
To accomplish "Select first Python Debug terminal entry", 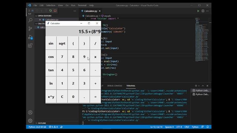I will tap(201, 91).
